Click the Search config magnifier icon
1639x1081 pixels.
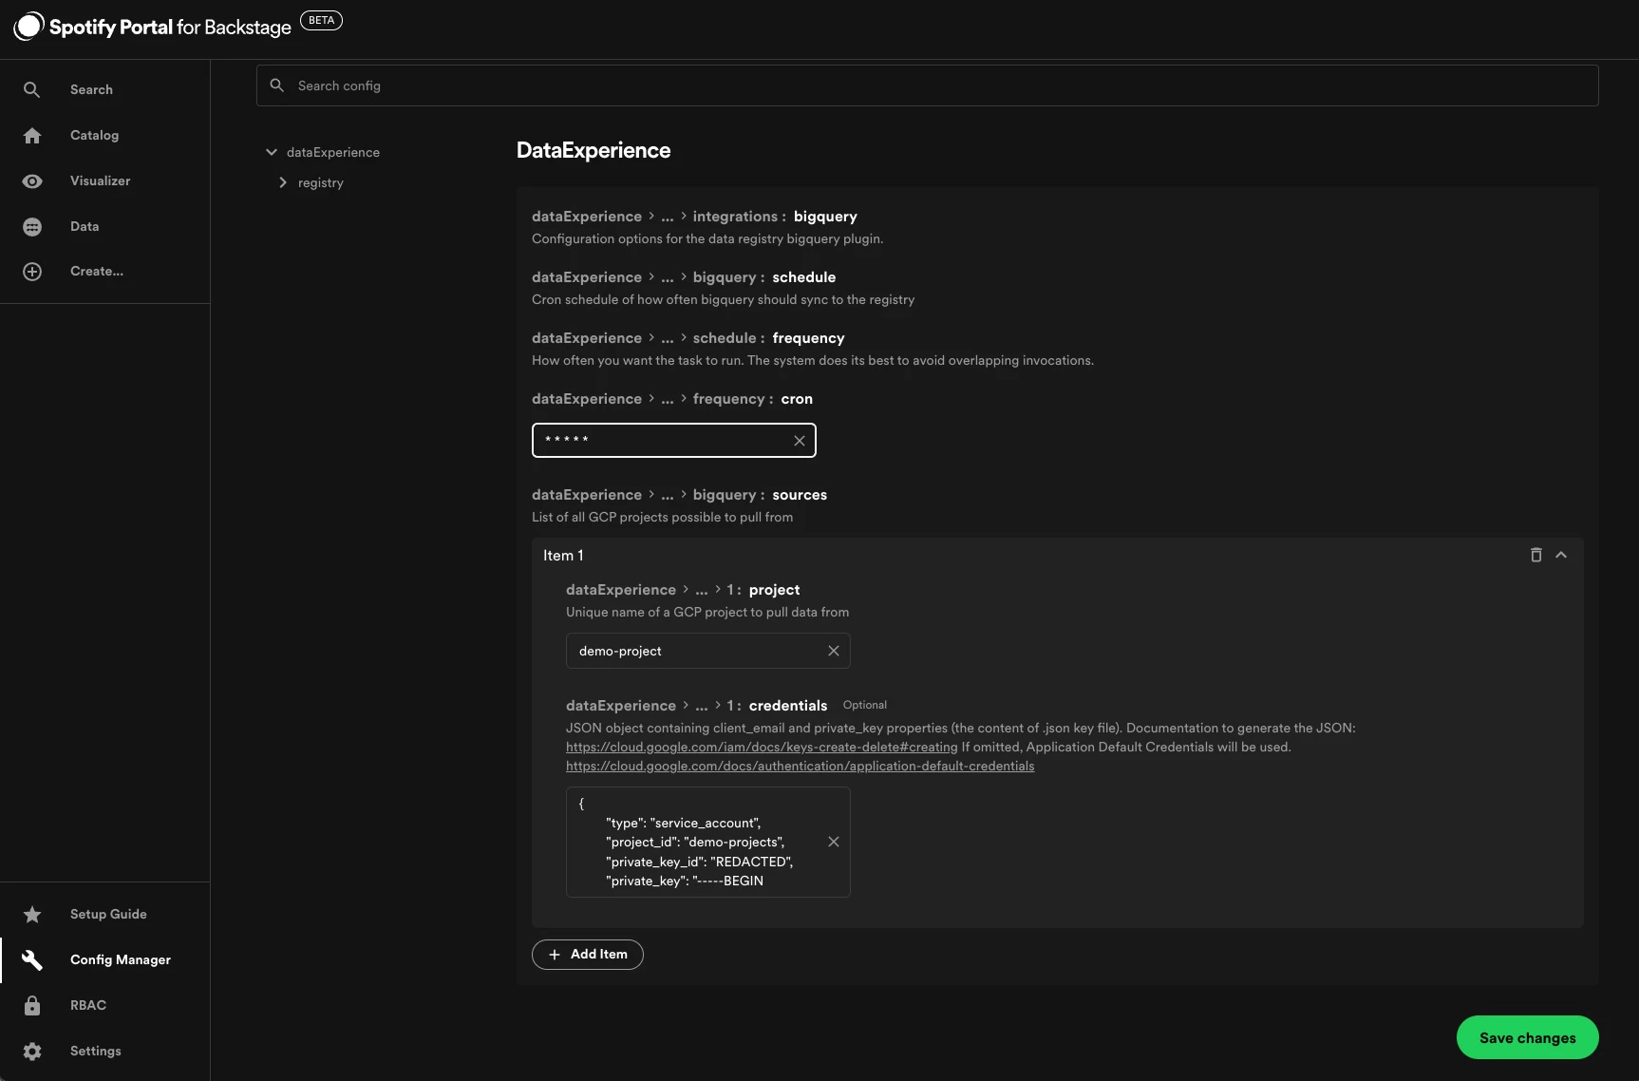pyautogui.click(x=276, y=85)
